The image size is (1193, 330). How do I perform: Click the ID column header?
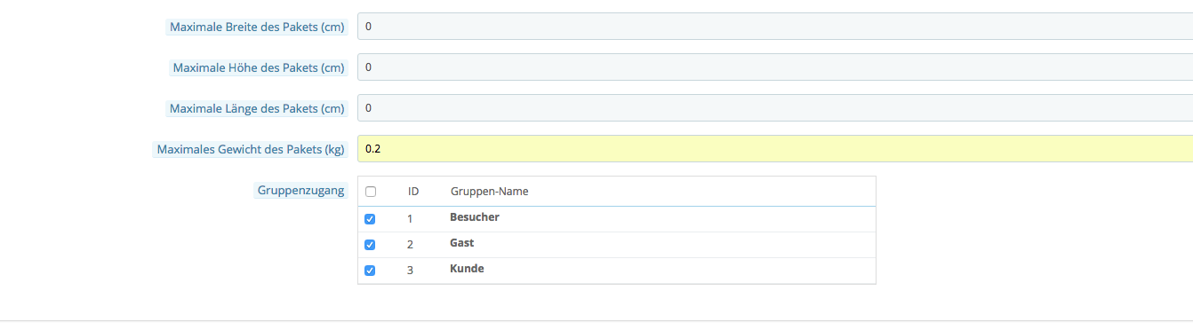coord(413,192)
